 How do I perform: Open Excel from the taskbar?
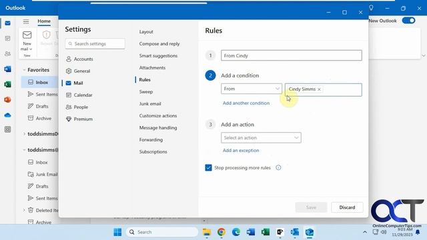coord(266,232)
